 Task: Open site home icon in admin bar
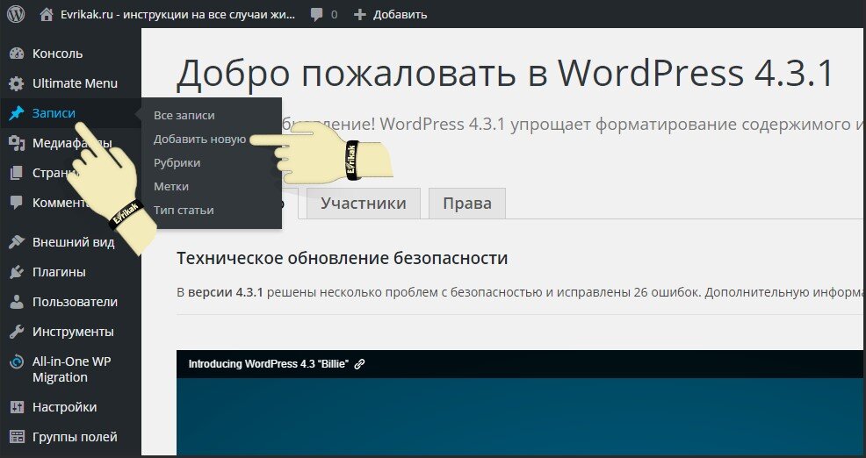[47, 14]
